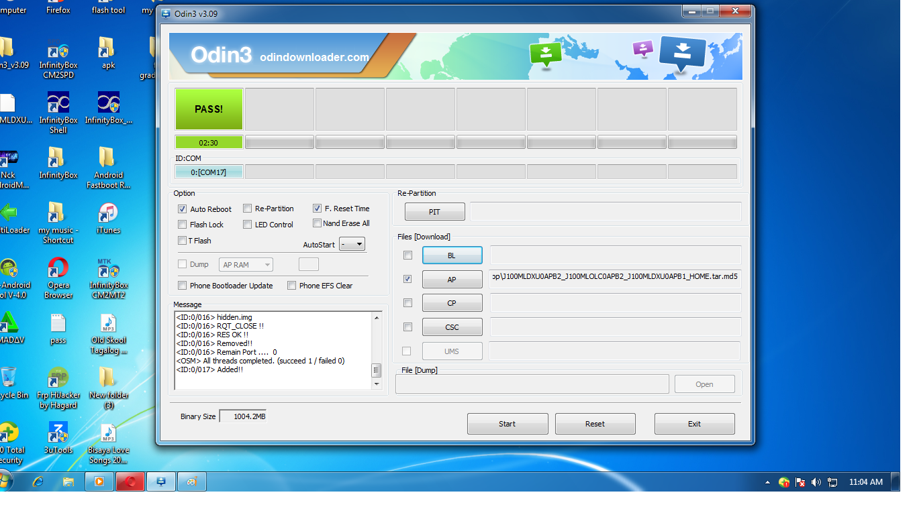
Task: Click the Reset button in Odin3
Action: (595, 424)
